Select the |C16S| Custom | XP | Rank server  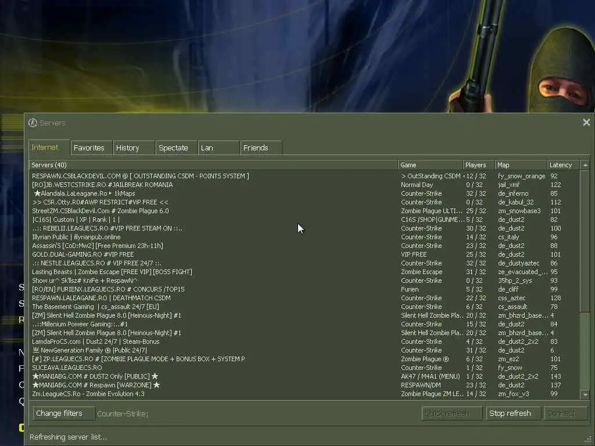point(306,220)
